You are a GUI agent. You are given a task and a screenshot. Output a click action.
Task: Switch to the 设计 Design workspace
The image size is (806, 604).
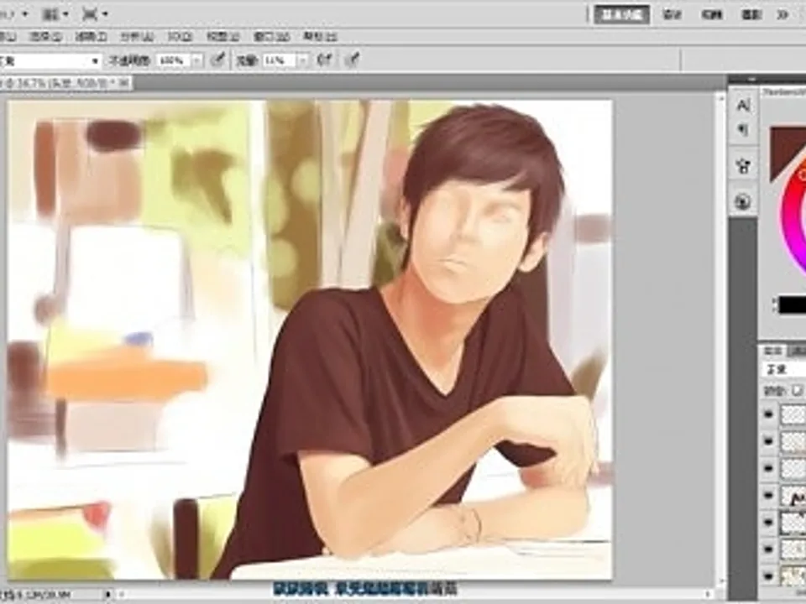coord(672,14)
